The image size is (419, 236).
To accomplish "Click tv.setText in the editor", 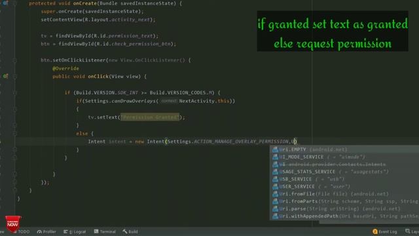I will tap(103, 117).
